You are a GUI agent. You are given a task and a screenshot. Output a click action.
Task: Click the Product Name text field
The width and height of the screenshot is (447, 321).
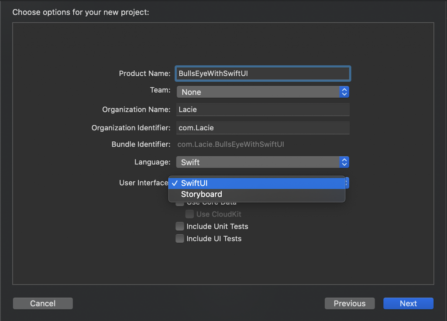point(263,74)
